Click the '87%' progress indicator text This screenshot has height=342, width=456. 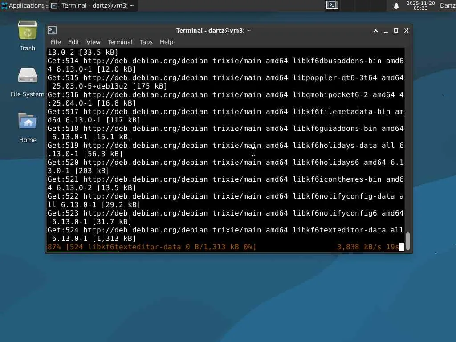pos(54,247)
